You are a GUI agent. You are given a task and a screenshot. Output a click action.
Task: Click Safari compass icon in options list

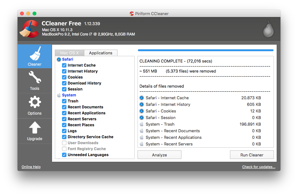(x=59, y=59)
